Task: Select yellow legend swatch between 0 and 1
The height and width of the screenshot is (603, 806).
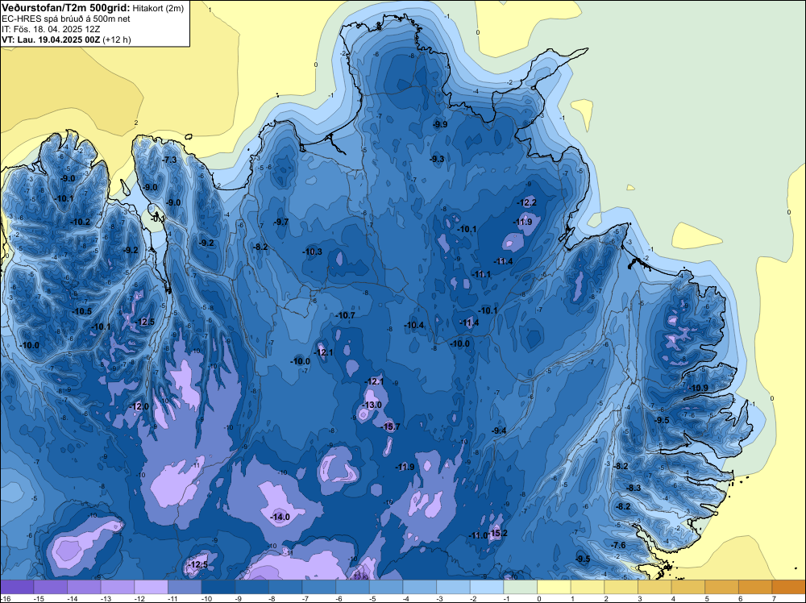Action: (x=555, y=587)
